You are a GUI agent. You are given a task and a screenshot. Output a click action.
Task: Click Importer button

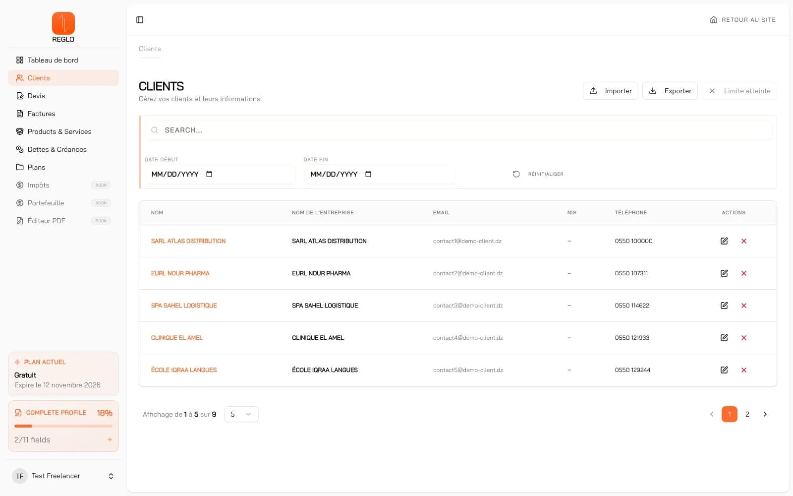pos(611,91)
